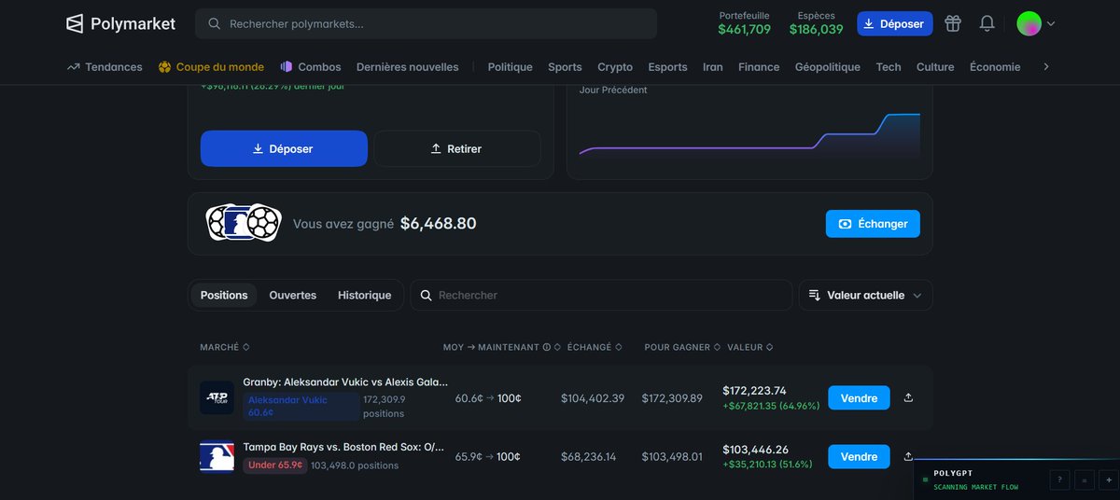Open the Dernières nouvelles section

tap(408, 67)
